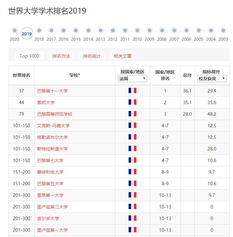Select the 2018 year marker
The height and width of the screenshot is (237, 233).
tap(39, 30)
